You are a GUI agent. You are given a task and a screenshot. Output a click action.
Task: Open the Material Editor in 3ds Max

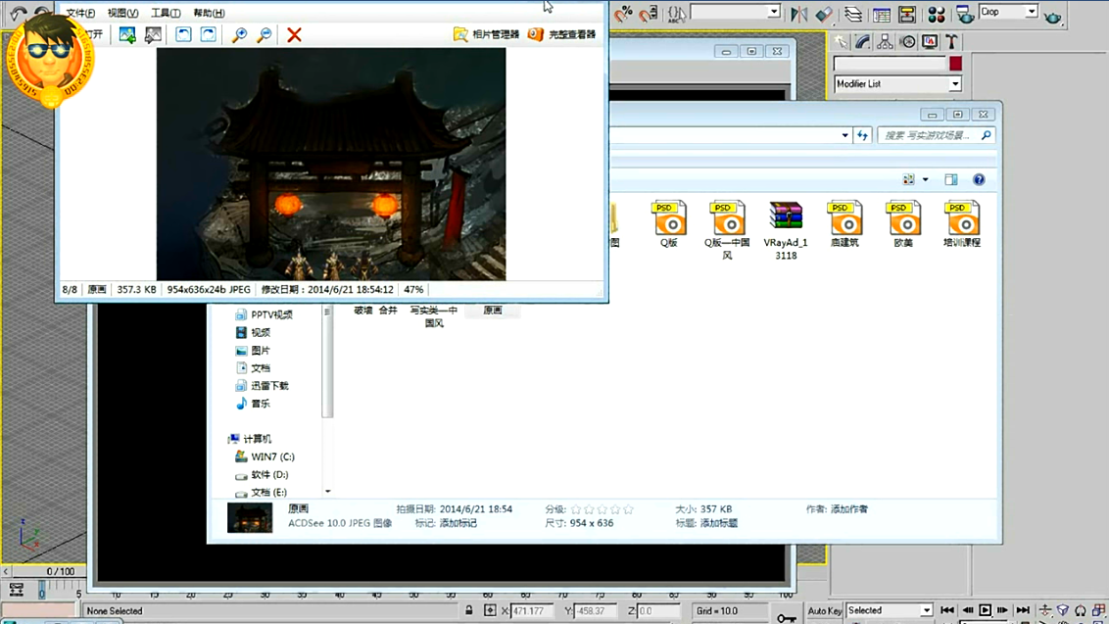pos(937,14)
